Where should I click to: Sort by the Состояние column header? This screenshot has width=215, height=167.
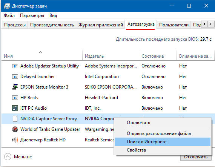158,55
